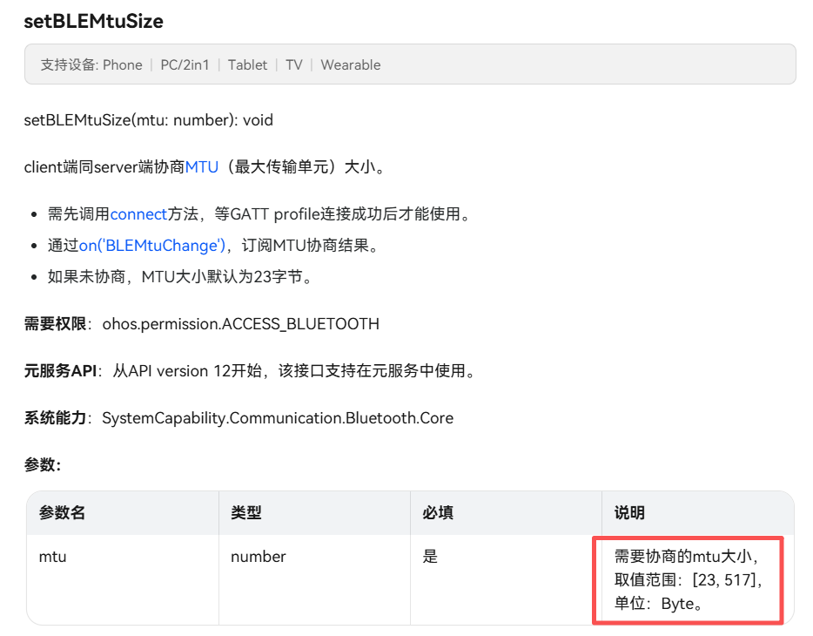Click the setBLEMtuSize(mtu: number) signature line
Screen dimensions: 813x636
[x=148, y=120]
